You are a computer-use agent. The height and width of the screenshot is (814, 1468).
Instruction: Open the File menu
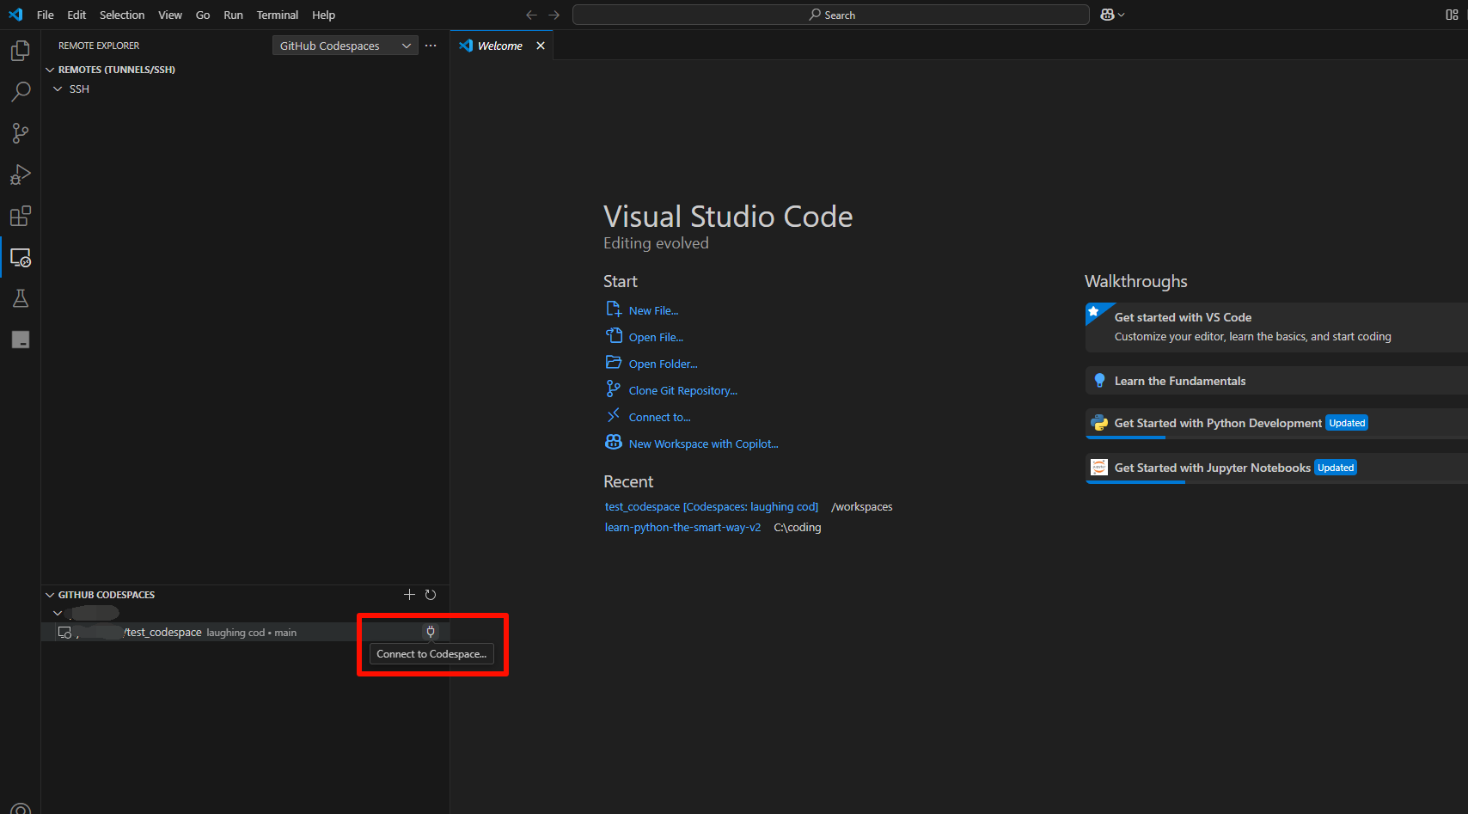(x=46, y=15)
